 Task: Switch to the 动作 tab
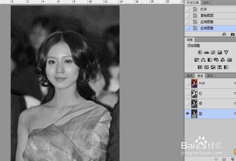206,2
